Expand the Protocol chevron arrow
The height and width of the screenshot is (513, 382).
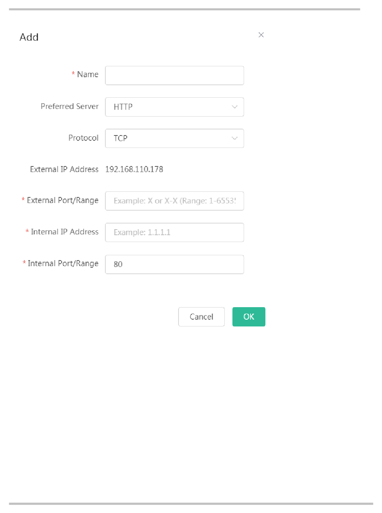(x=234, y=138)
